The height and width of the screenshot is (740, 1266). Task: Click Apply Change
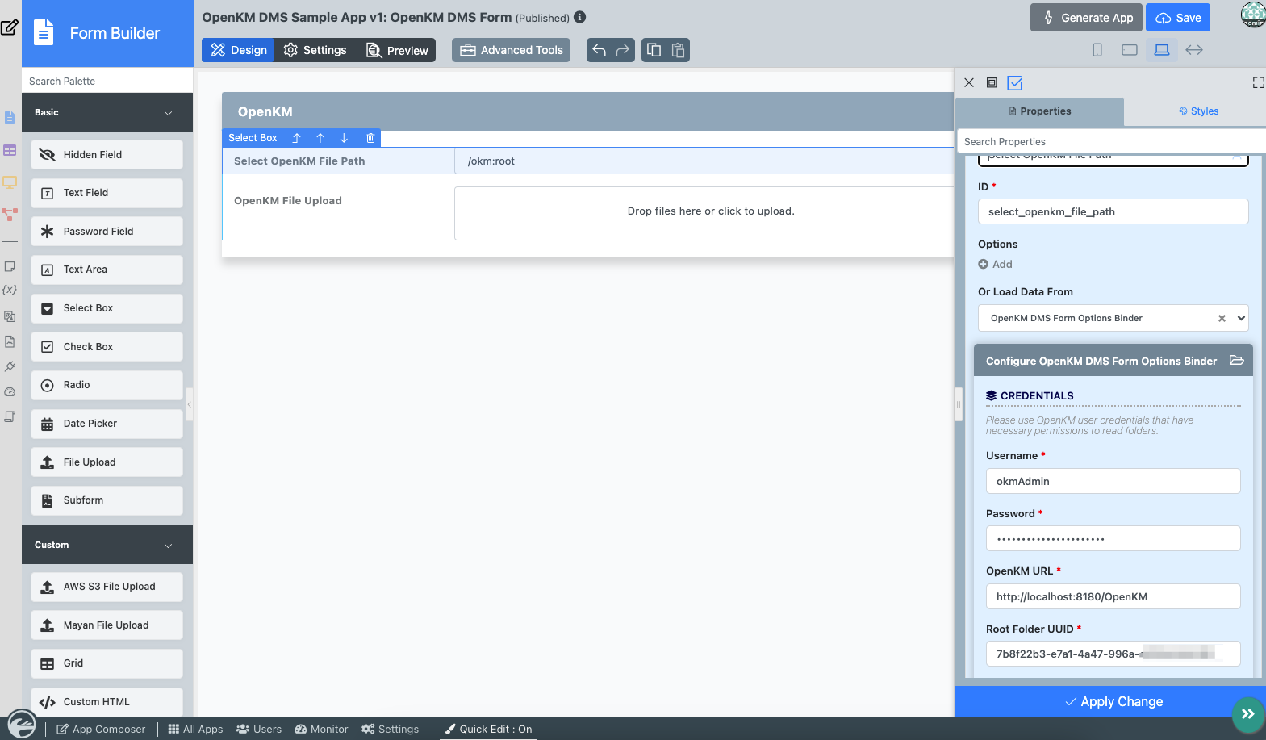point(1113,701)
